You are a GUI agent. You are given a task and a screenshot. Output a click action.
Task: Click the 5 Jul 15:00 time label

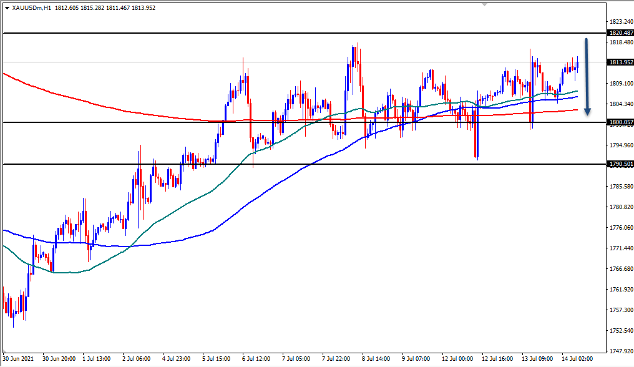tap(217, 359)
